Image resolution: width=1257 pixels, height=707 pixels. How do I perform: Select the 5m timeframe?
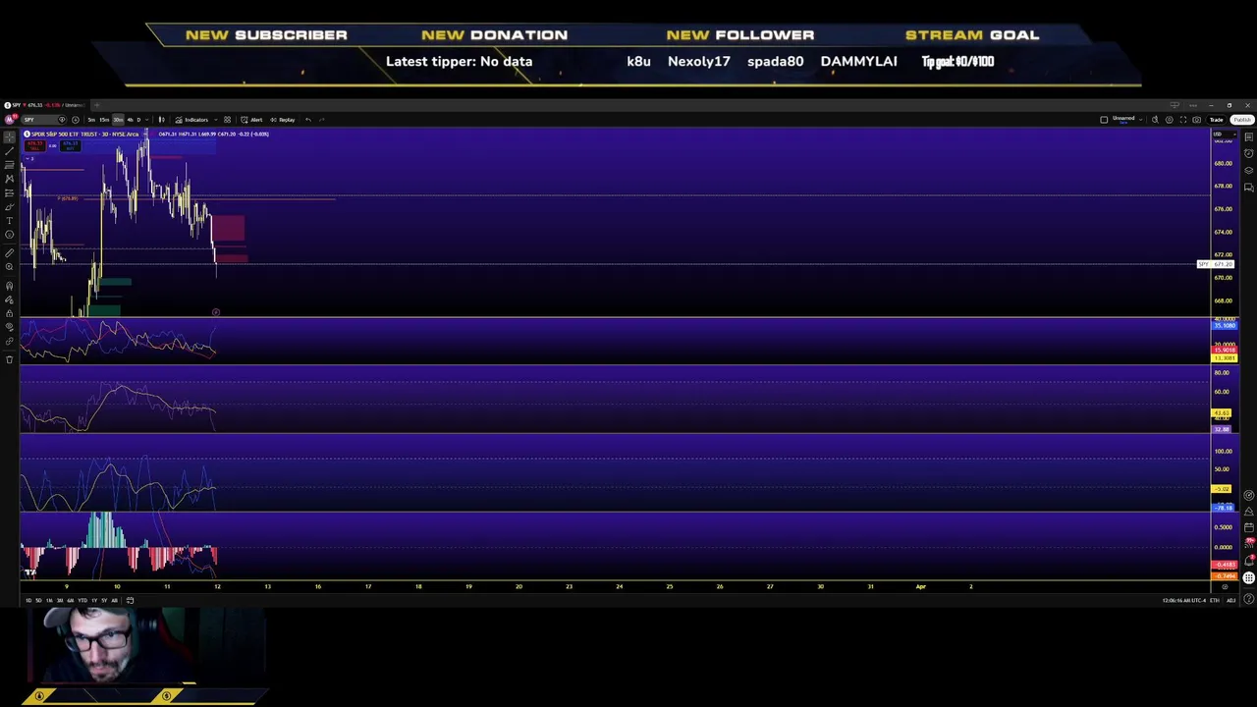(91, 120)
